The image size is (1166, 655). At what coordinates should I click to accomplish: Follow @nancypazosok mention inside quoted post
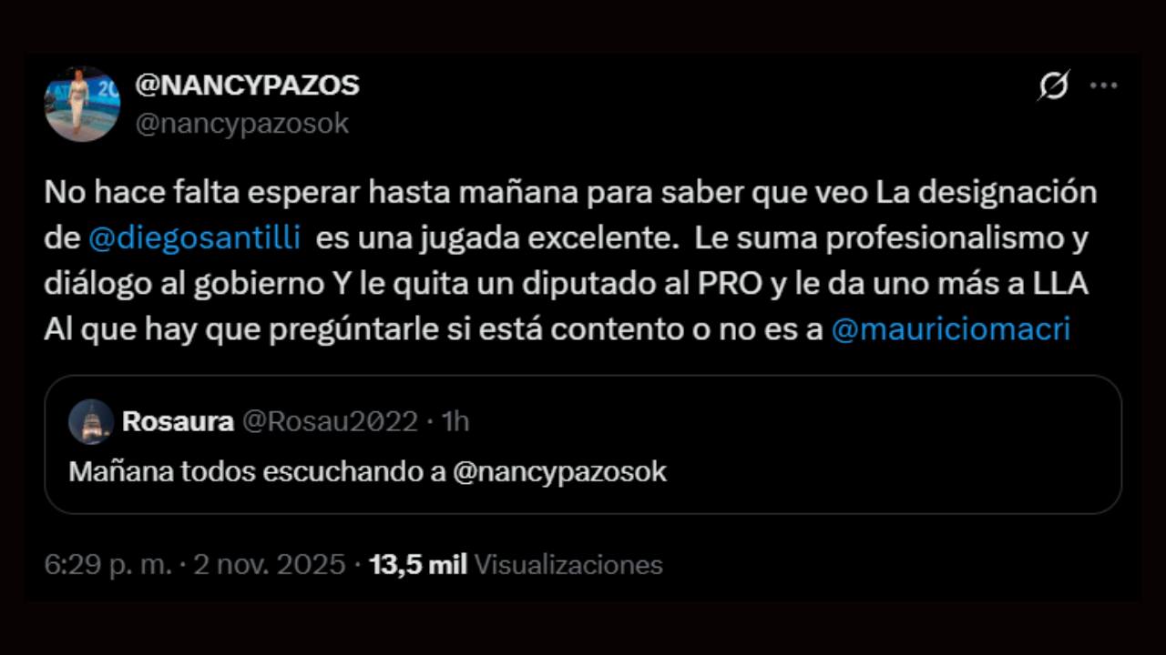[x=559, y=471]
